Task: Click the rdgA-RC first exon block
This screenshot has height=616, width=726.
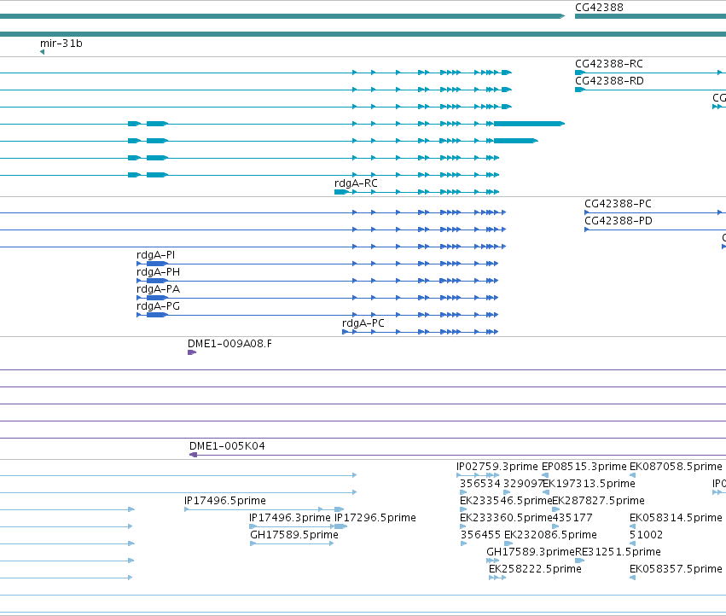Action: (340, 192)
